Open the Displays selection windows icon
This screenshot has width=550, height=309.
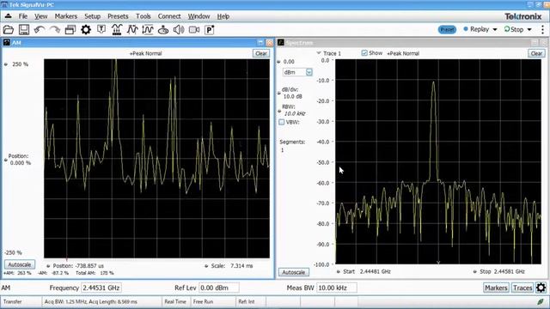pos(70,30)
